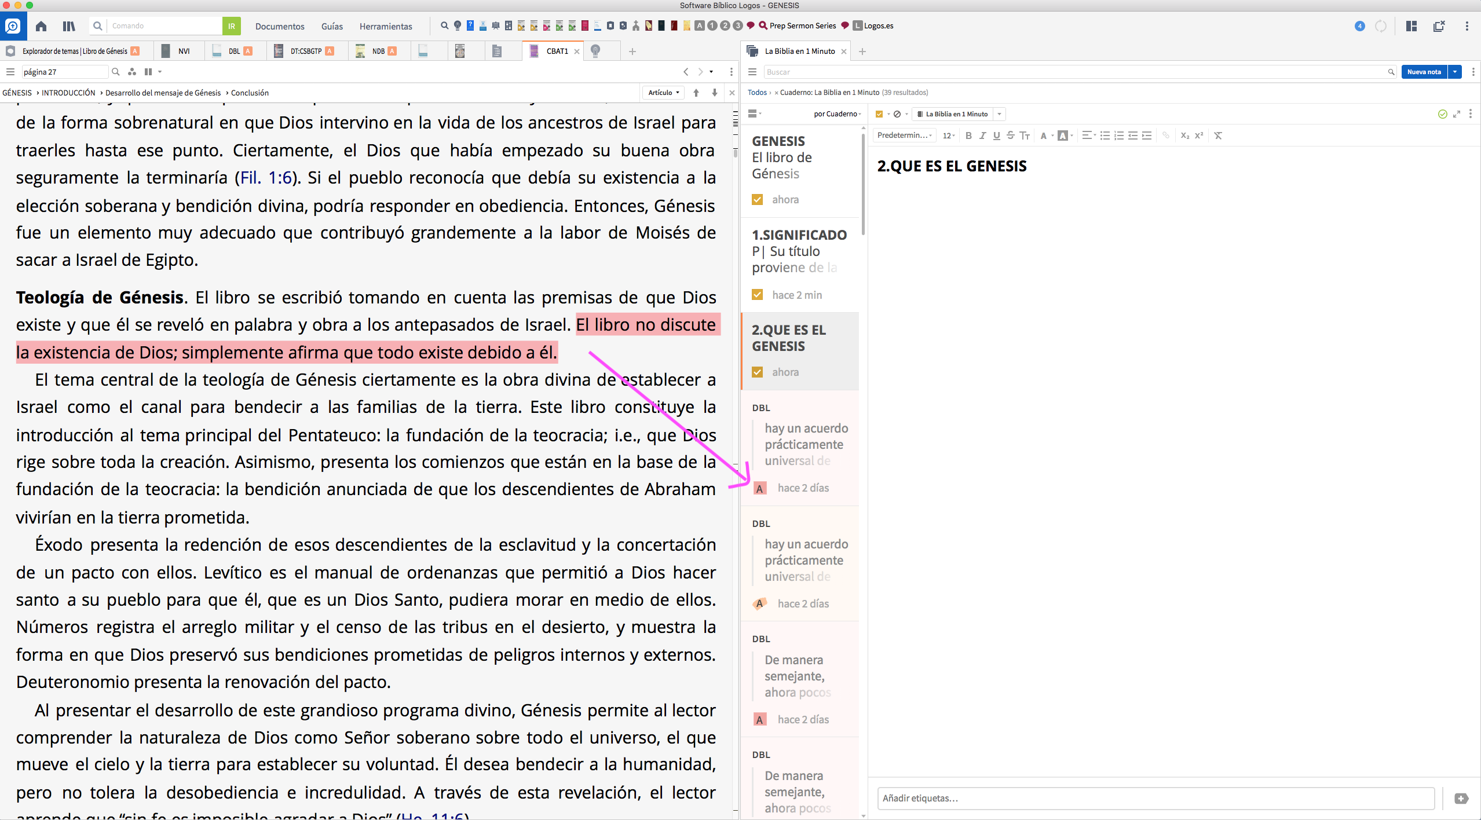1481x820 pixels.
Task: Toggle the checkbox on the 2.QUE ES EL GENESIS note
Action: click(x=757, y=372)
